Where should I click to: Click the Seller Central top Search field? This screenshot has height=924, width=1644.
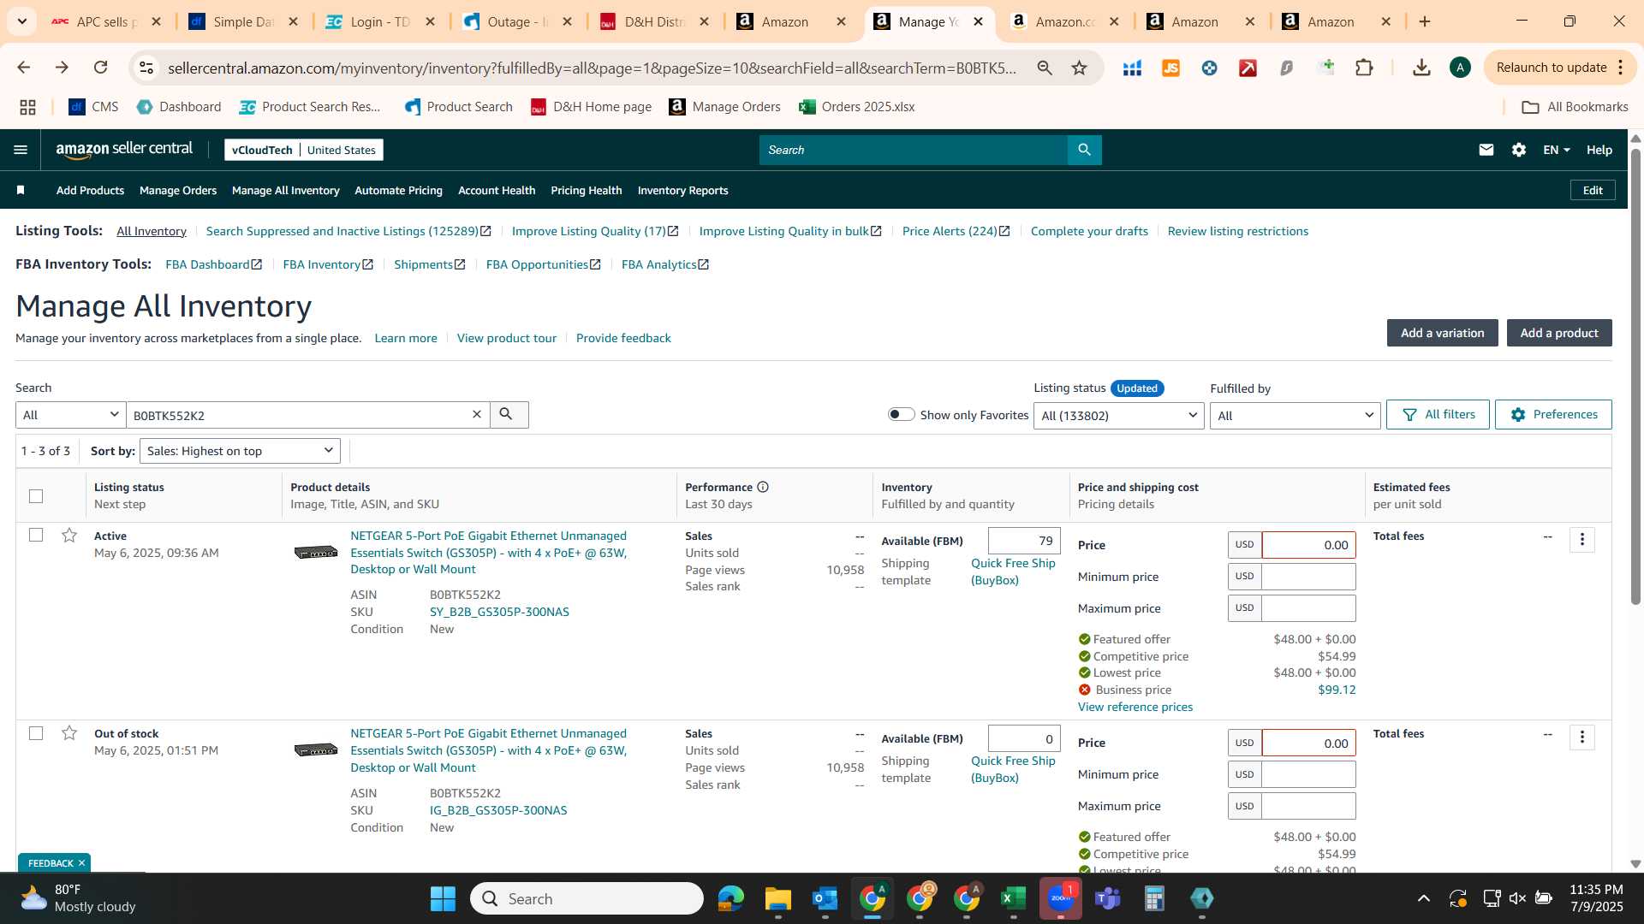click(913, 150)
